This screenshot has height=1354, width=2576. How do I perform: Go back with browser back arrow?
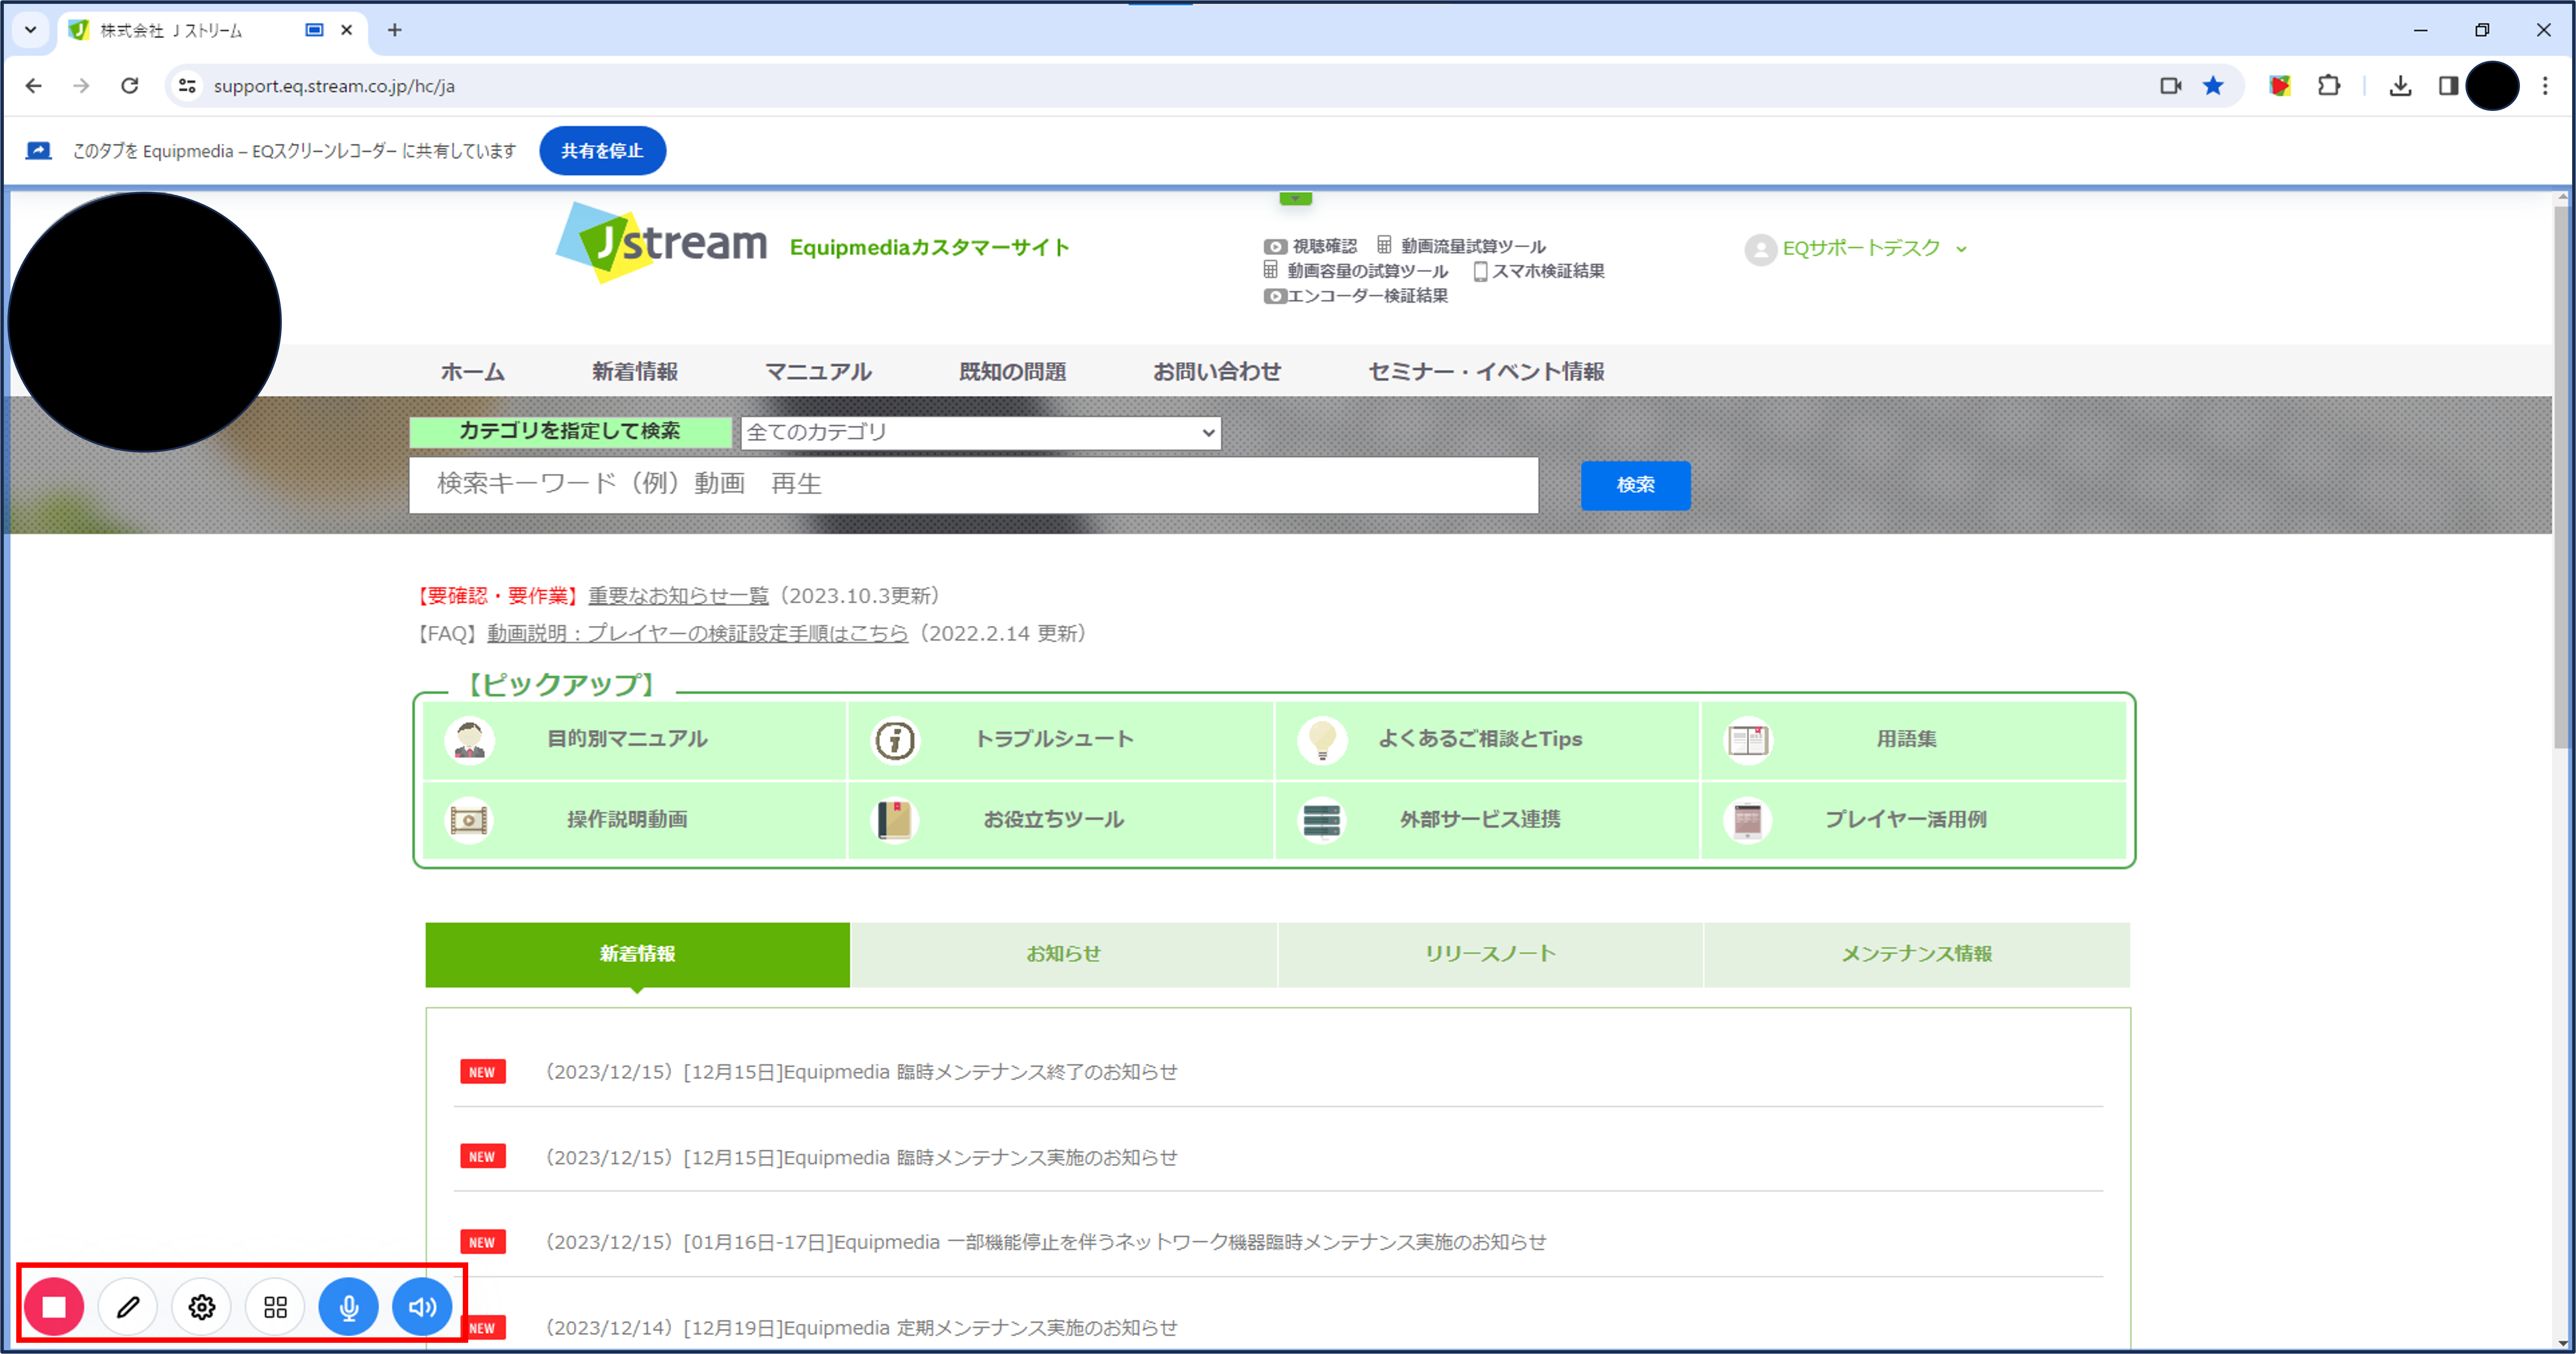click(x=34, y=86)
